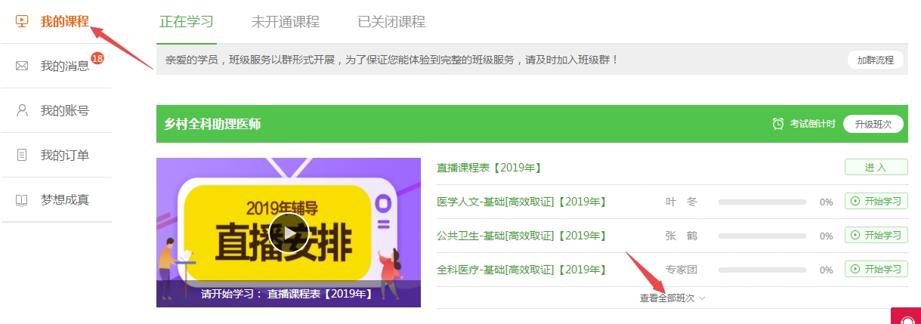Click the exam countdown alarm clock icon

(778, 124)
